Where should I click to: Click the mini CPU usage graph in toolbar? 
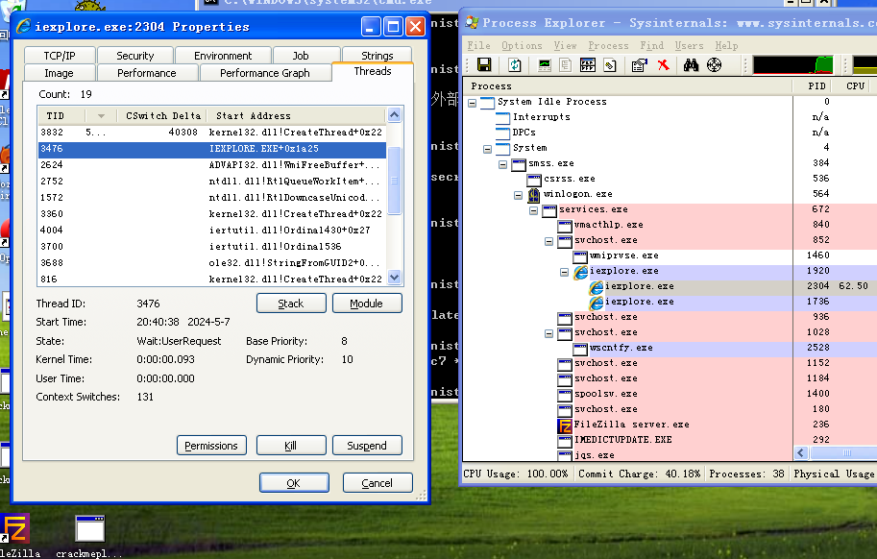tap(793, 65)
